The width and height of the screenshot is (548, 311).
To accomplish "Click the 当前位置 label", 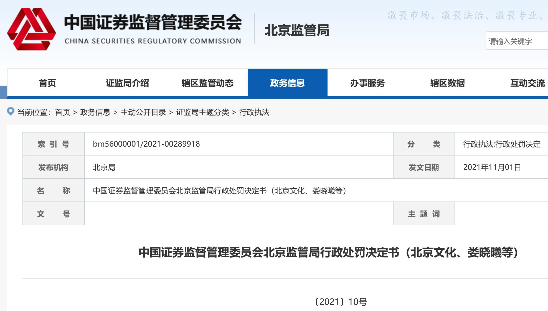I will point(34,112).
